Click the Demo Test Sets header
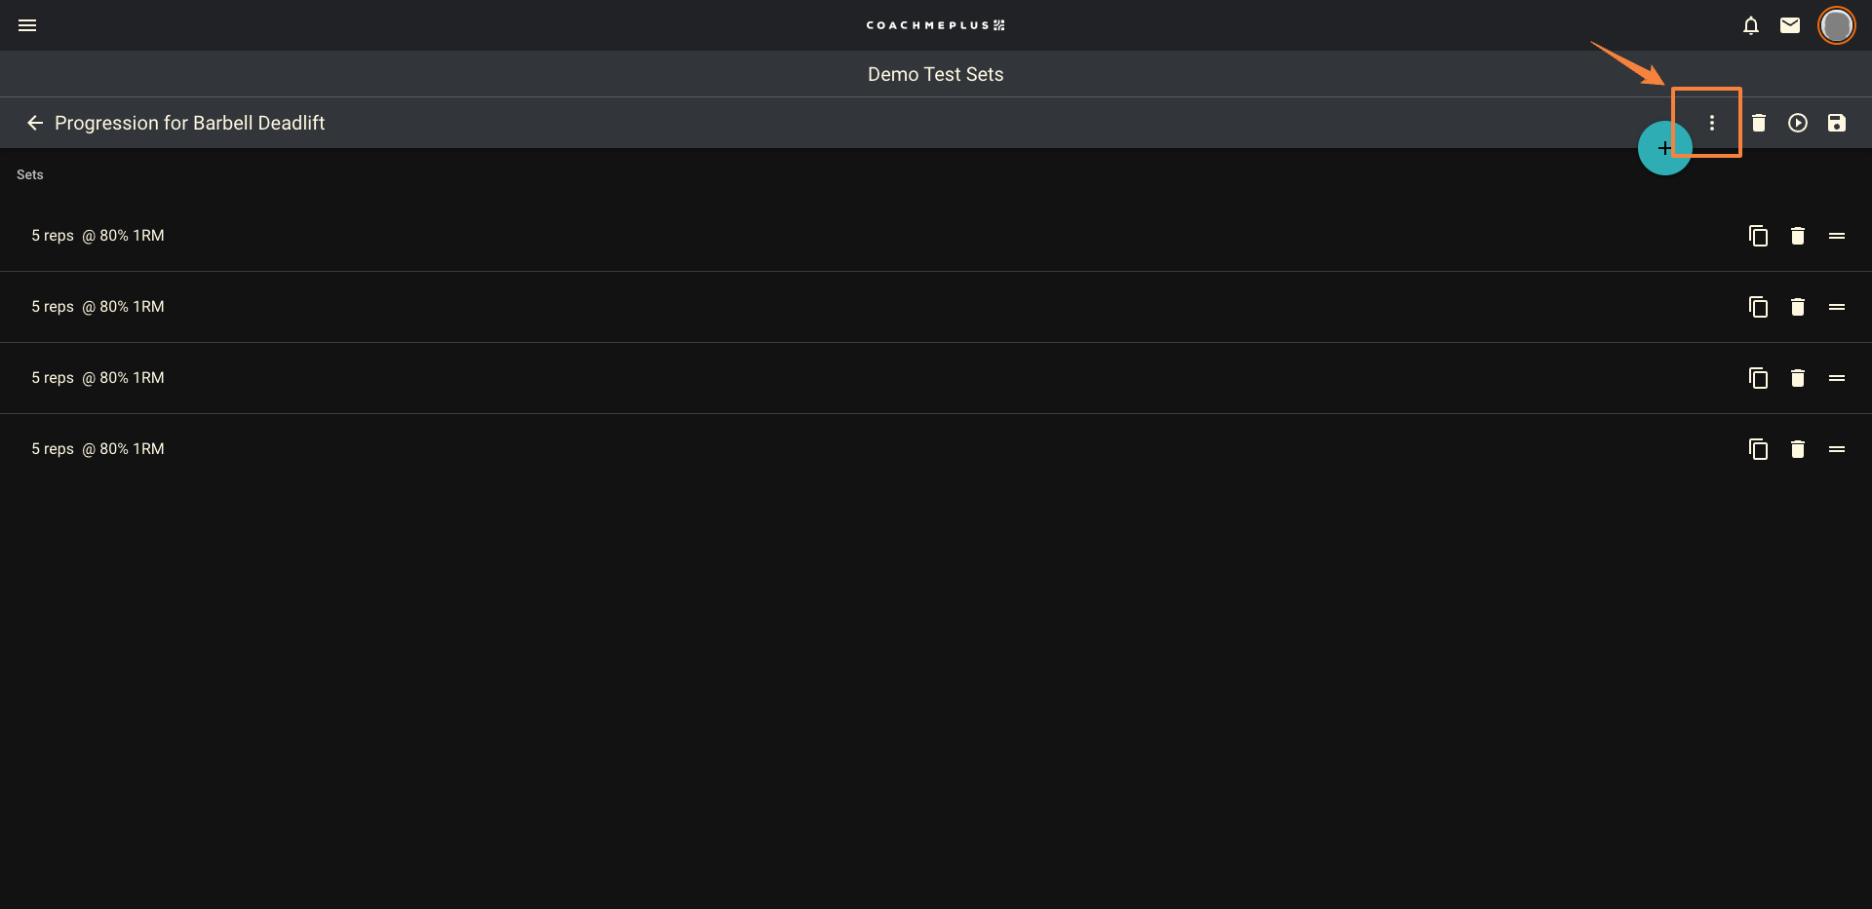 point(935,74)
